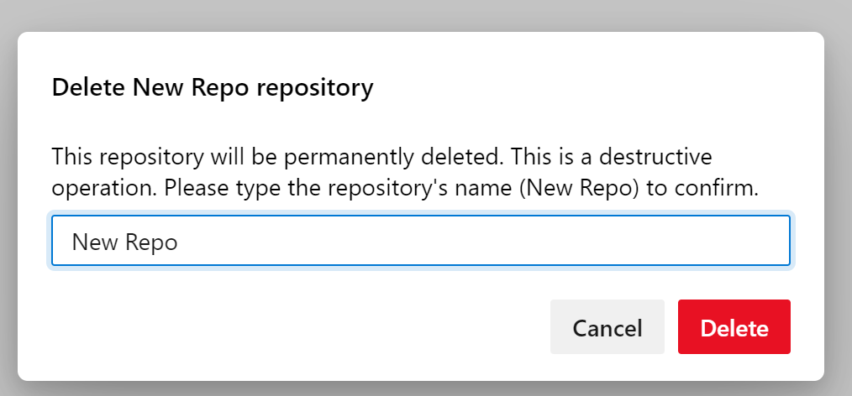Dismiss the dialog with the Cancel button
This screenshot has height=396, width=852.
pyautogui.click(x=607, y=326)
